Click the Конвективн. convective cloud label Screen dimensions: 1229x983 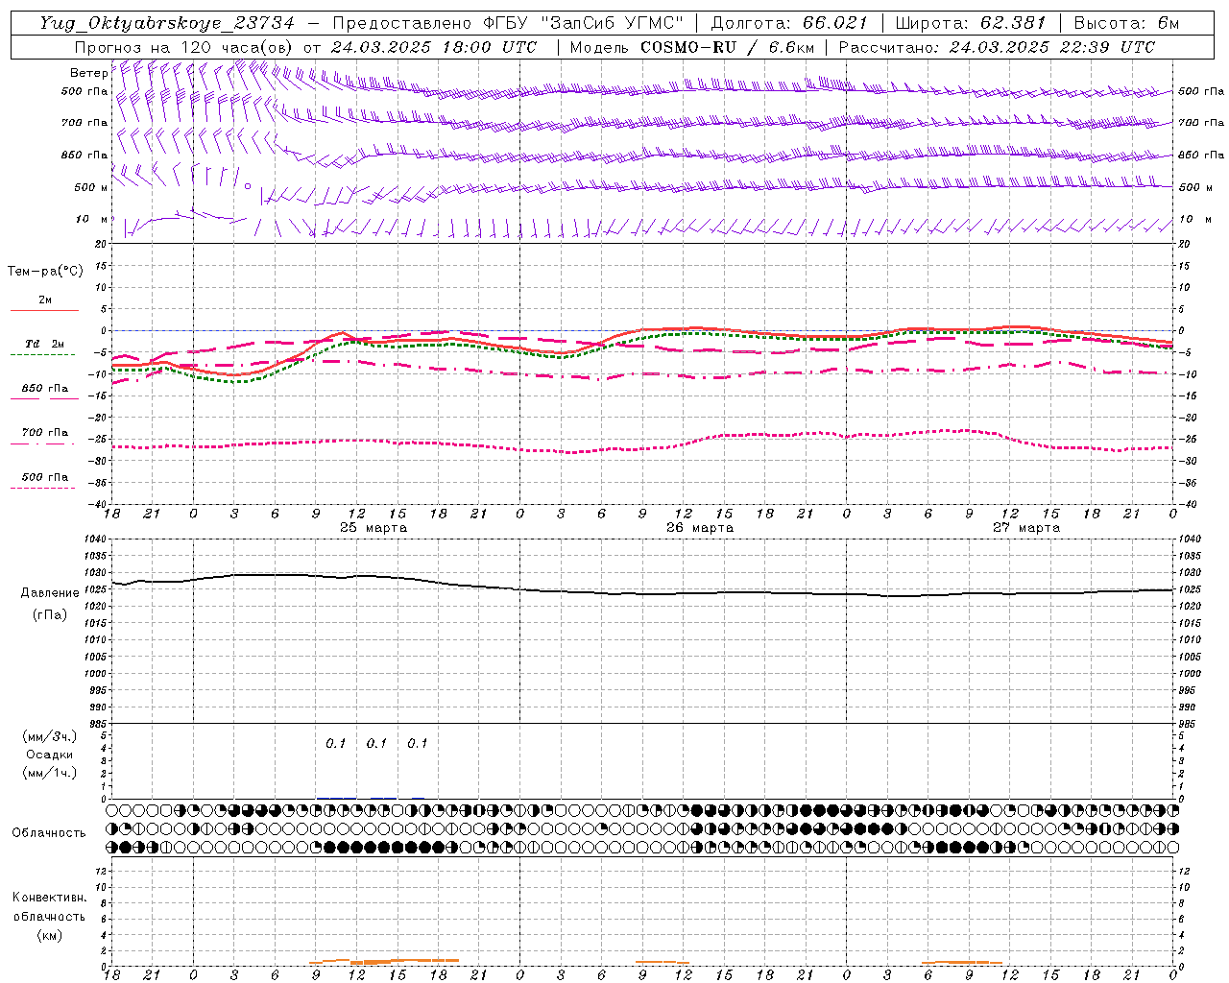pyautogui.click(x=49, y=898)
